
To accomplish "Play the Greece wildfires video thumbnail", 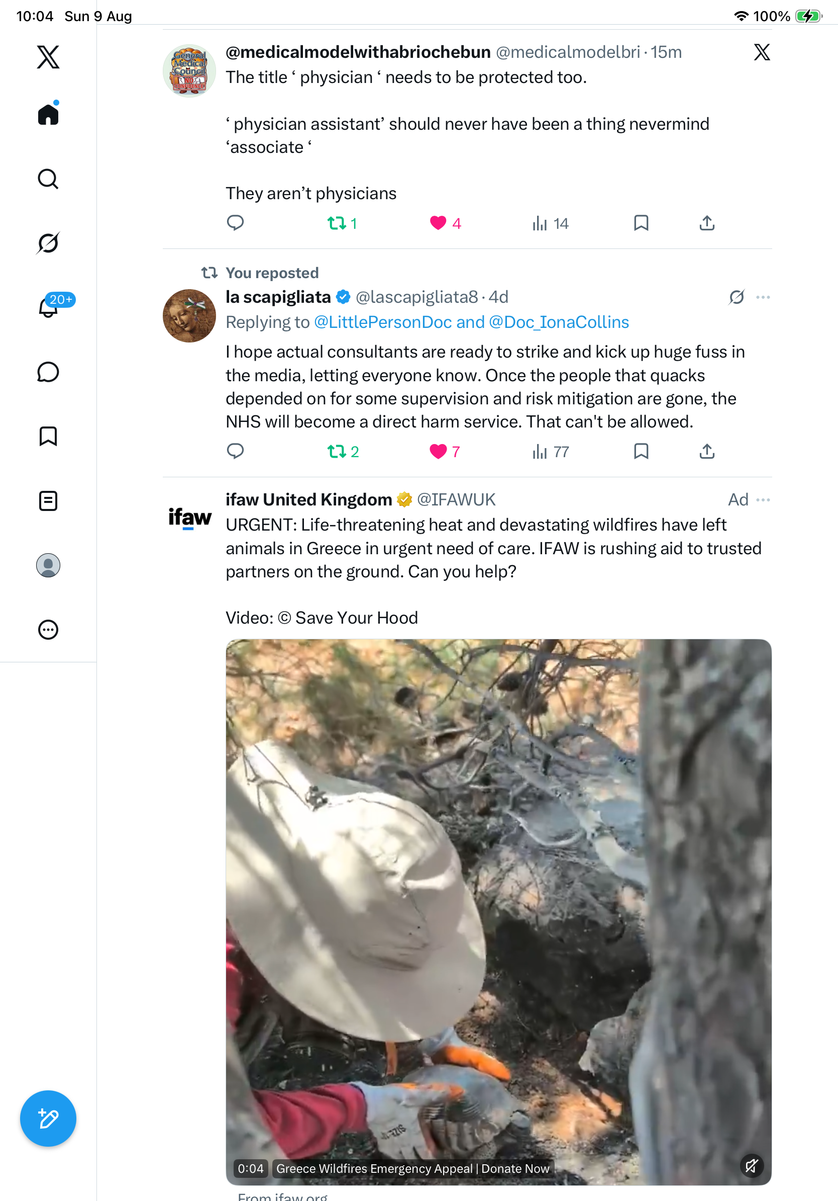I will point(498,912).
